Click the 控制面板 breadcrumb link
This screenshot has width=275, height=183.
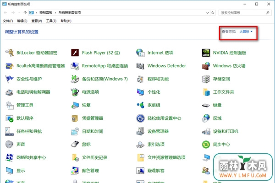(46, 13)
